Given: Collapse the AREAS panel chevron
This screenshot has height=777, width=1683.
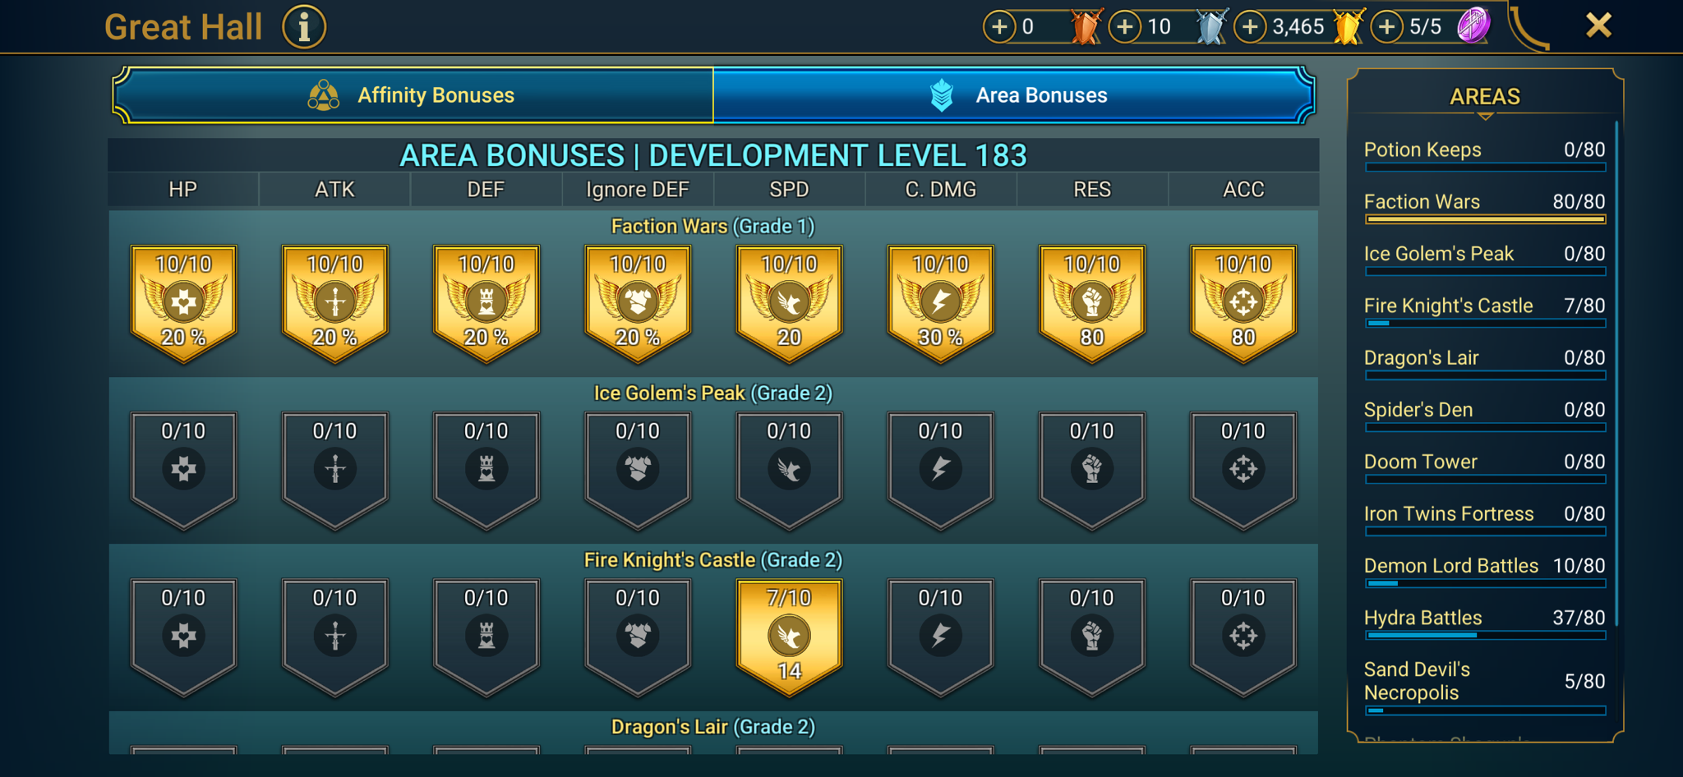Looking at the screenshot, I should pyautogui.click(x=1485, y=117).
